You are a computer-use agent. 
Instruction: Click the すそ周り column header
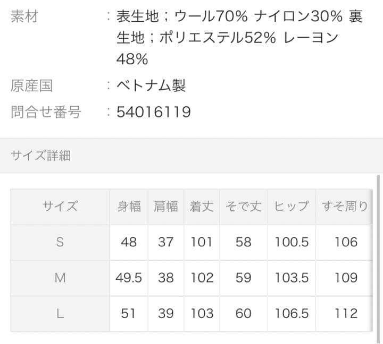coord(345,207)
